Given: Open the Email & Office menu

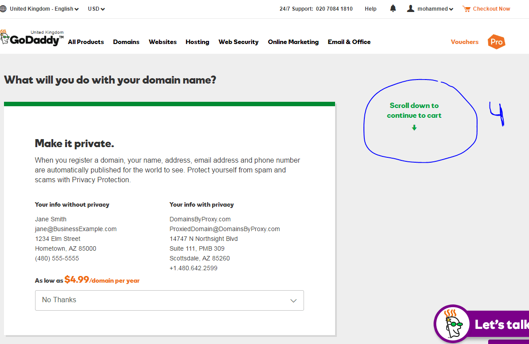Looking at the screenshot, I should [349, 42].
